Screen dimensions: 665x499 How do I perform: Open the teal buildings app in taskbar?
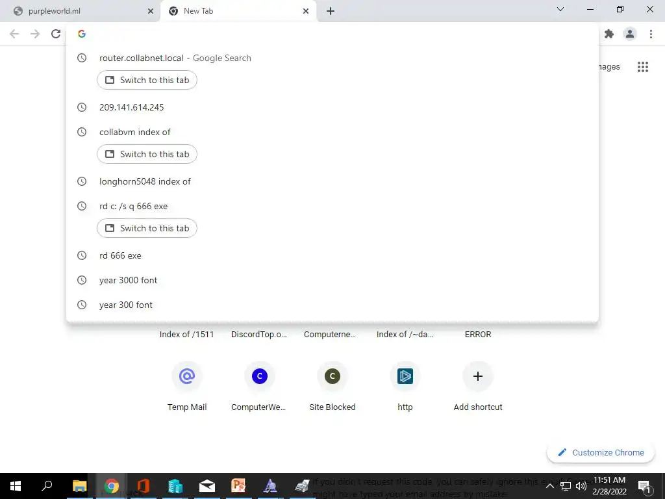tap(175, 486)
